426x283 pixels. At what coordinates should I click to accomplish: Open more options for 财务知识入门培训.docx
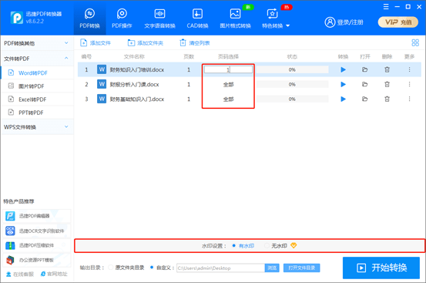tap(409, 69)
